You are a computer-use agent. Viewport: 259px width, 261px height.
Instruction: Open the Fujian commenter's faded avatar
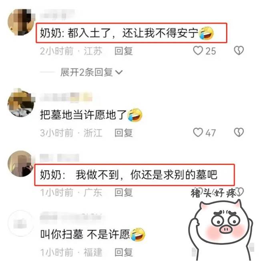coord(20,223)
